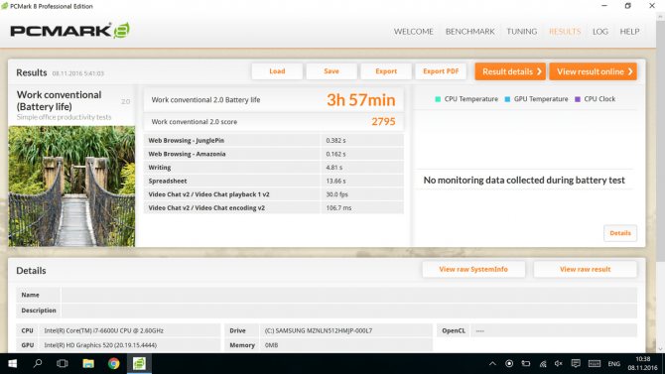Open the network Wi-Fi tray icon

pos(543,364)
